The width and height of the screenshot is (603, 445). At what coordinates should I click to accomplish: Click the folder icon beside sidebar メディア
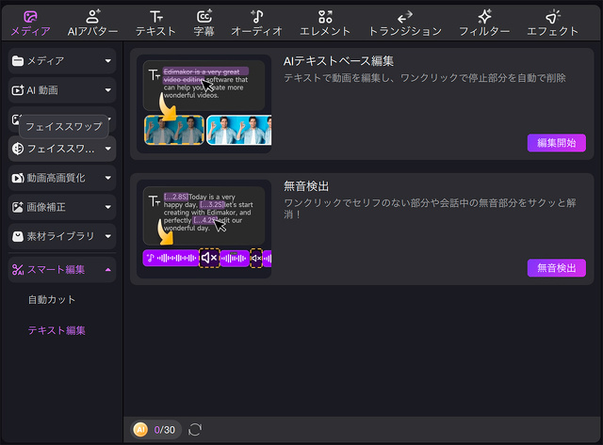(18, 60)
